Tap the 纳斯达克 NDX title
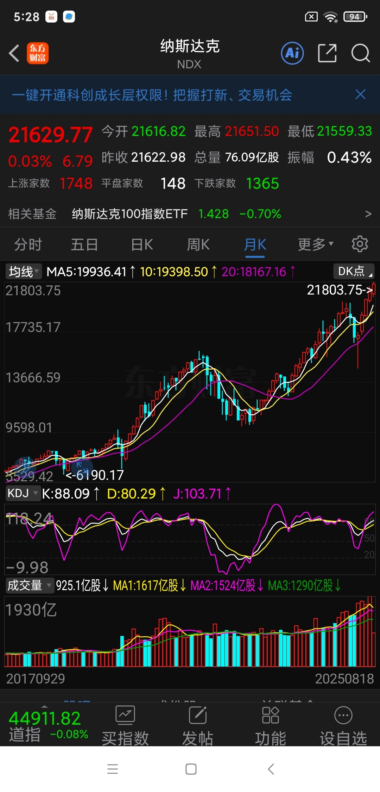380x792 pixels. tap(190, 54)
